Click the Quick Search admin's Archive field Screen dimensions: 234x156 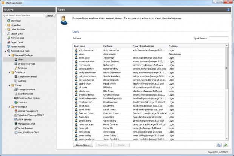[23, 15]
